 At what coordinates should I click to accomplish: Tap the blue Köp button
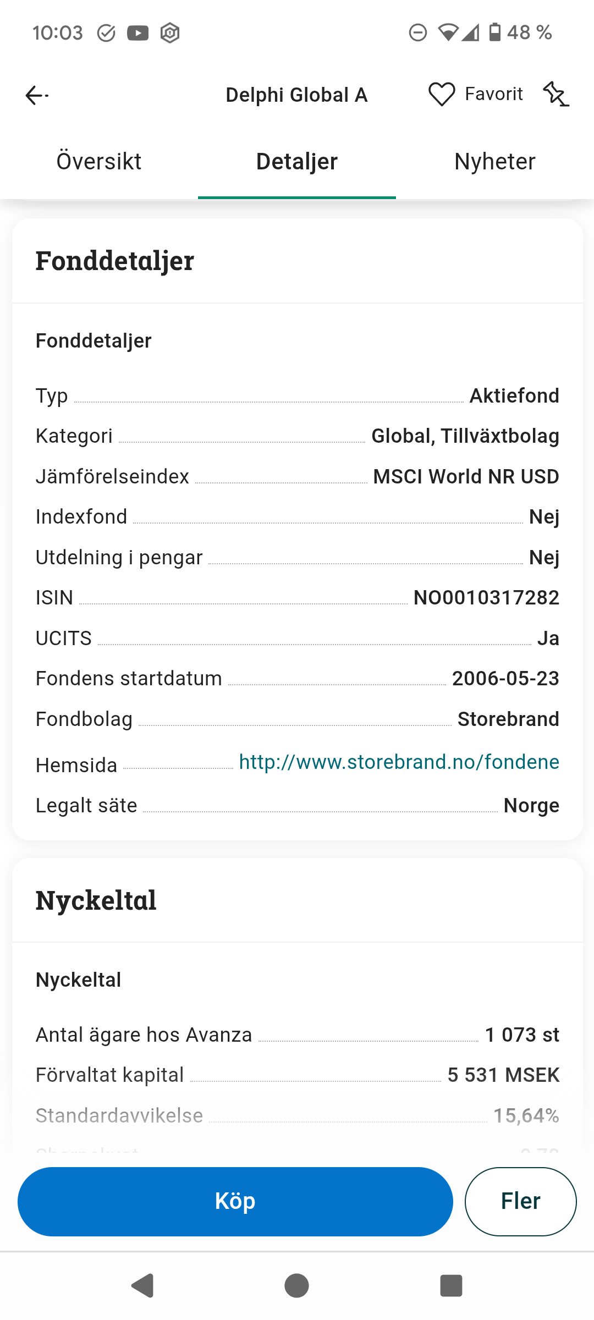(235, 1202)
